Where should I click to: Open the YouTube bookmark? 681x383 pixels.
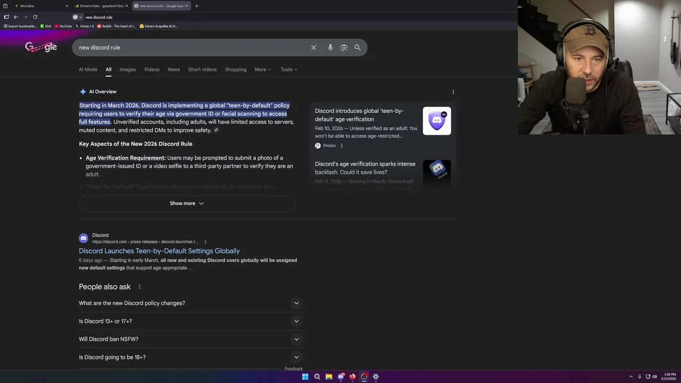click(63, 26)
